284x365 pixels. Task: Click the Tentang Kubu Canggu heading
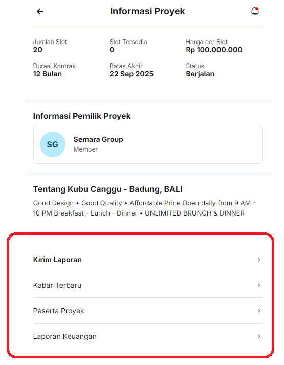click(107, 189)
